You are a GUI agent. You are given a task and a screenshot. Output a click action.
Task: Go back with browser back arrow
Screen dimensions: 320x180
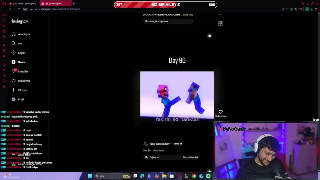click(10, 9)
